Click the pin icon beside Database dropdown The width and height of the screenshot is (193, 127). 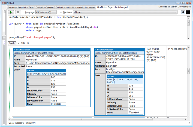pos(183,12)
